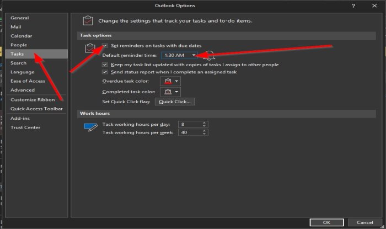Screen dimensions: 386x229
Task: Click the Work hours section heading
Action: [95, 114]
